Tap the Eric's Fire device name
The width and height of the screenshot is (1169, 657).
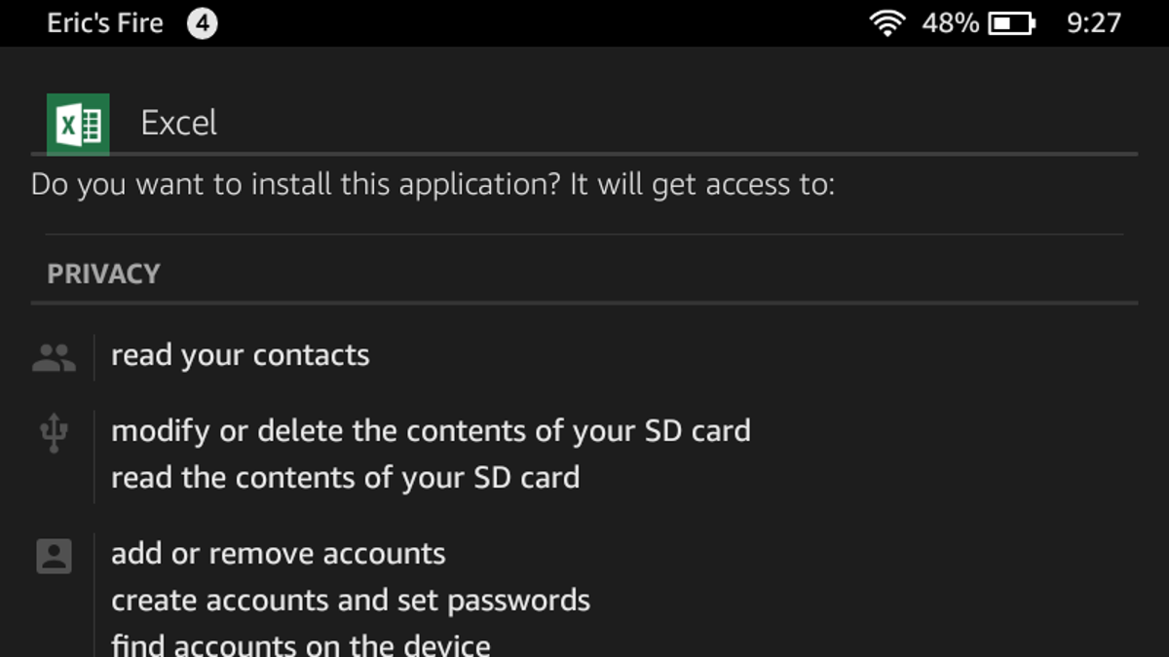coord(105,23)
